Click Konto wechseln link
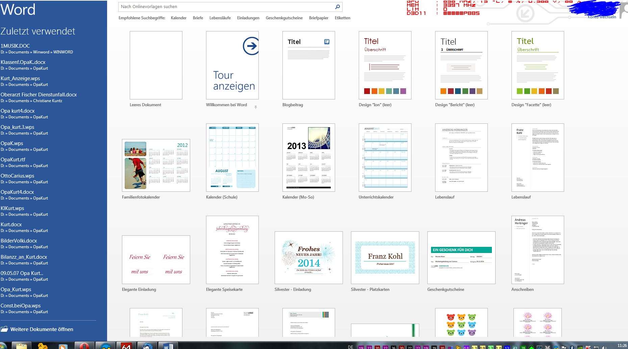 pos(602,17)
